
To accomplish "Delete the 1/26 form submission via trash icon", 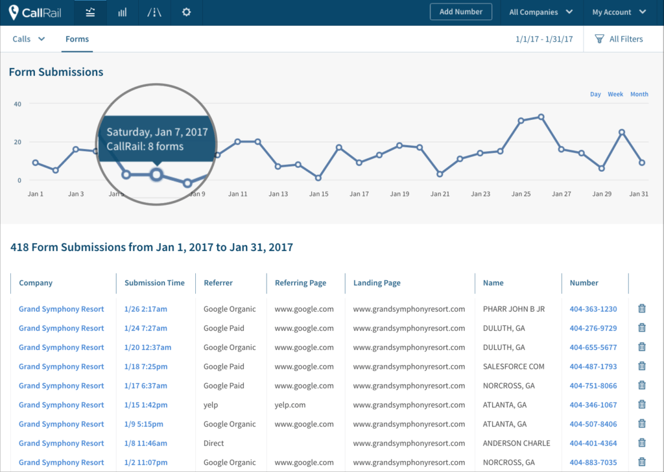I will point(642,309).
